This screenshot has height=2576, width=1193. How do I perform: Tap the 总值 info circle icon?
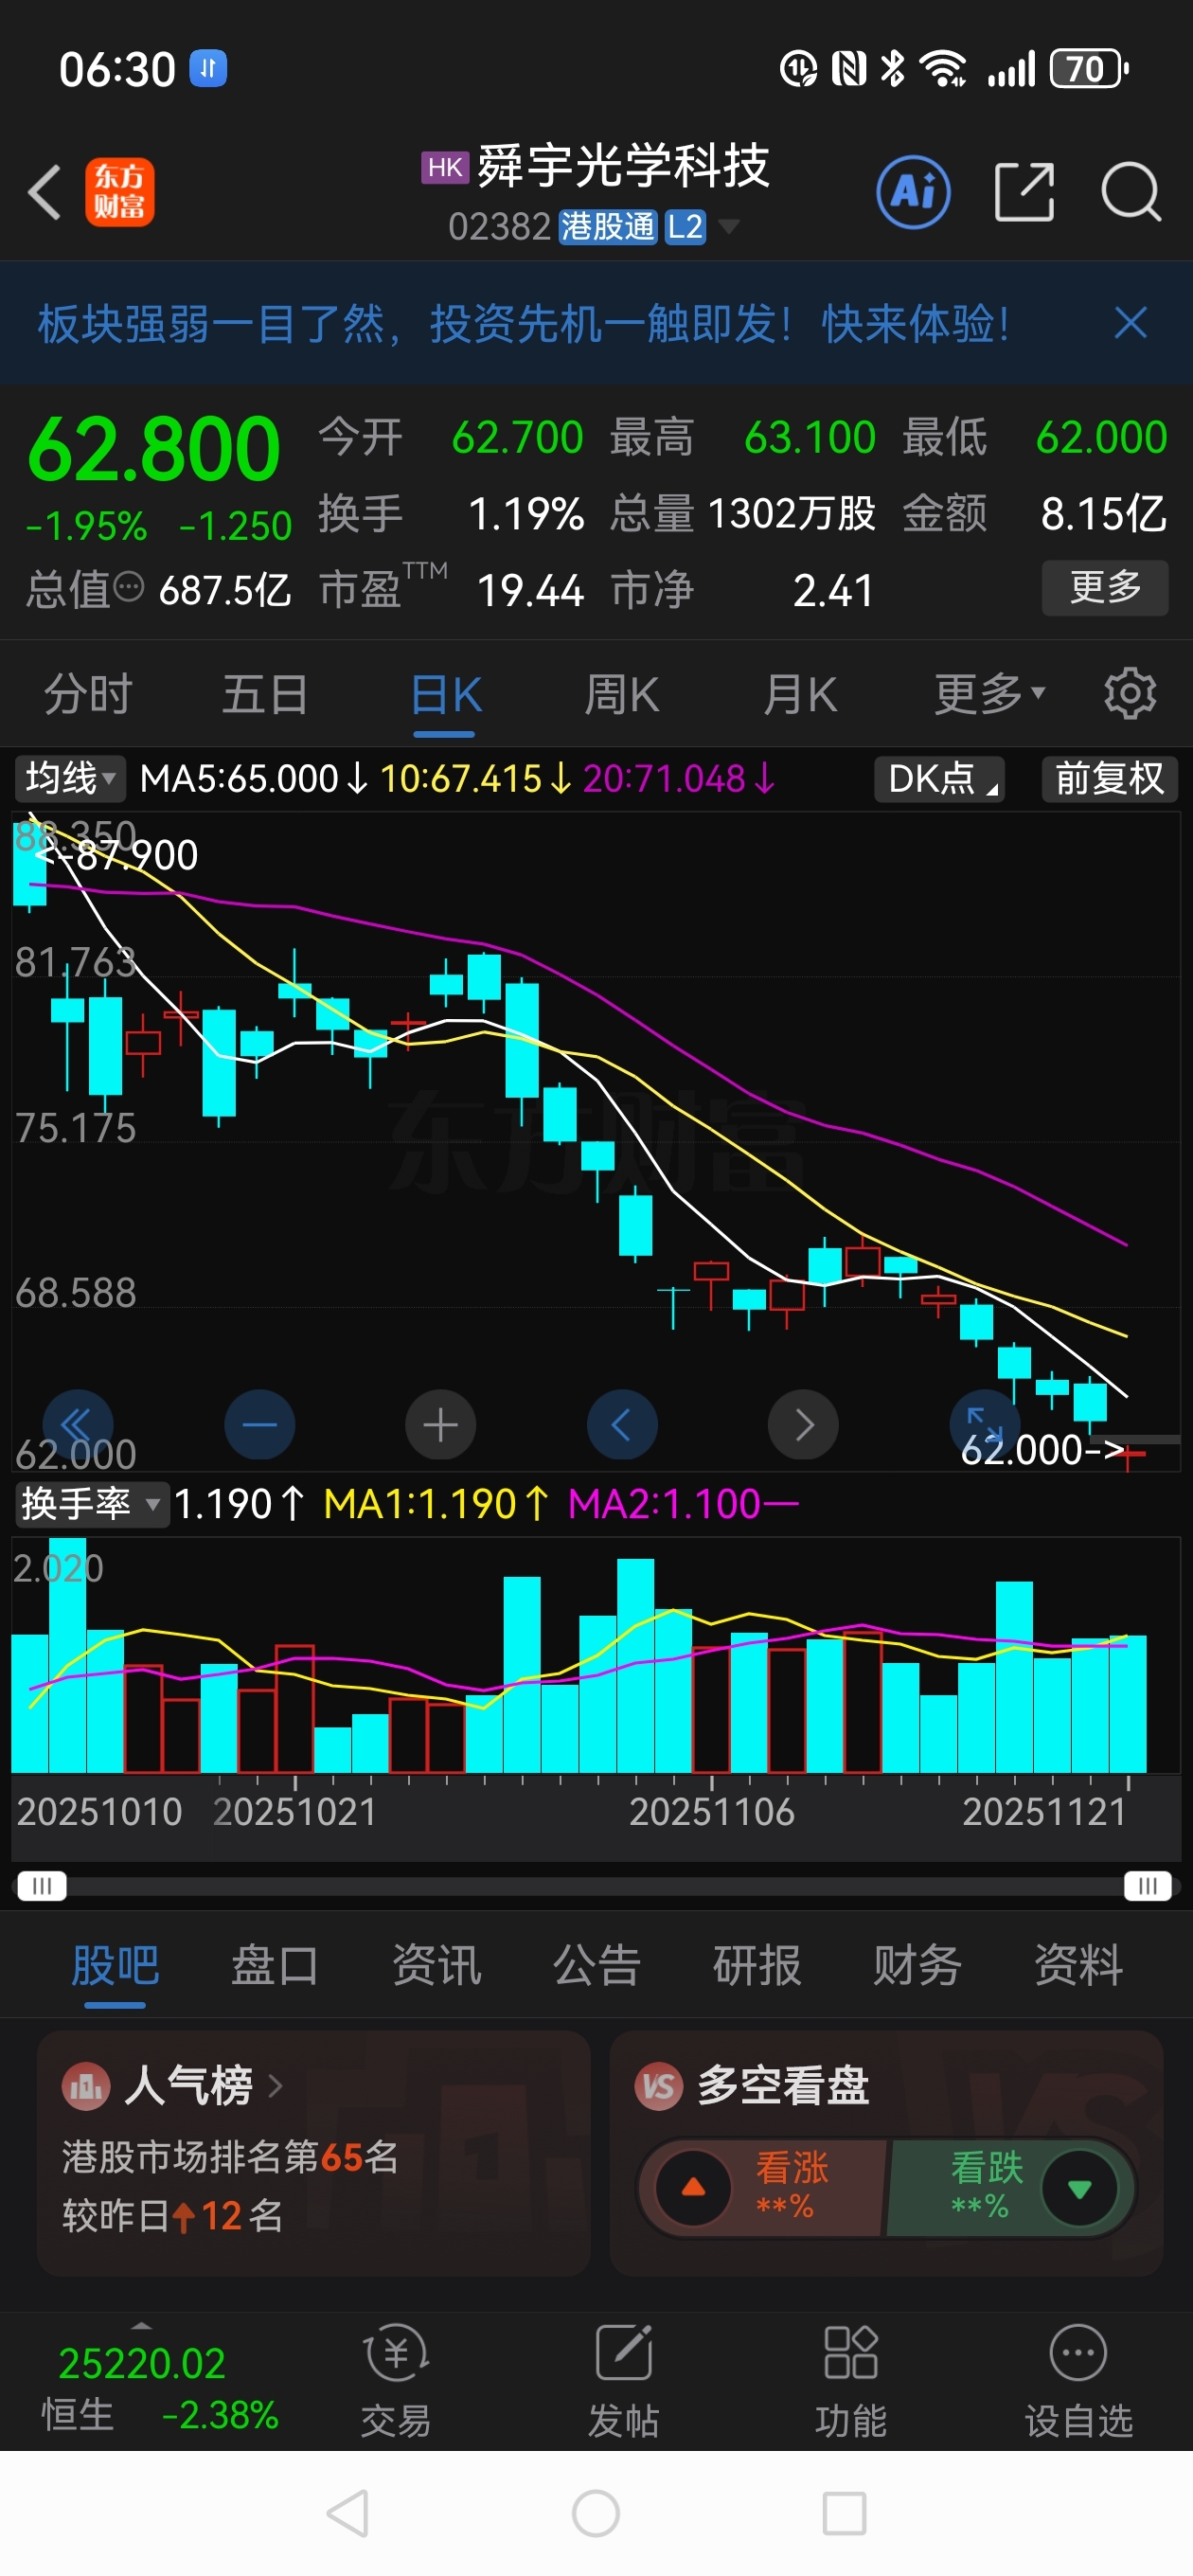click(129, 587)
